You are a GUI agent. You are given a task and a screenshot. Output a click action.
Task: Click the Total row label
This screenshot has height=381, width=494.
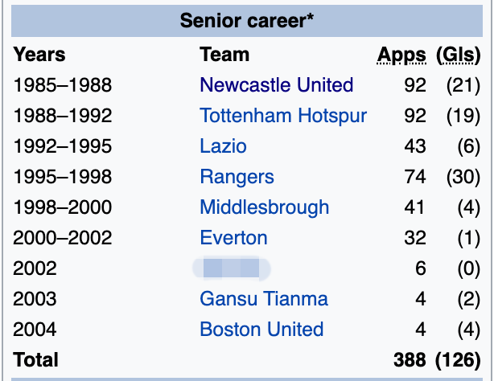[x=36, y=360]
